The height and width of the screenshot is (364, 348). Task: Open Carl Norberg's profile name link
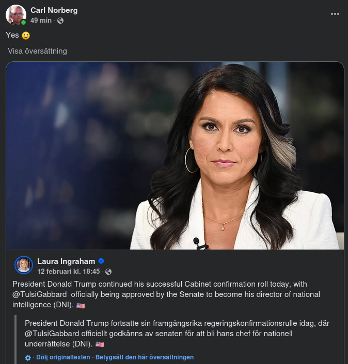(x=54, y=10)
